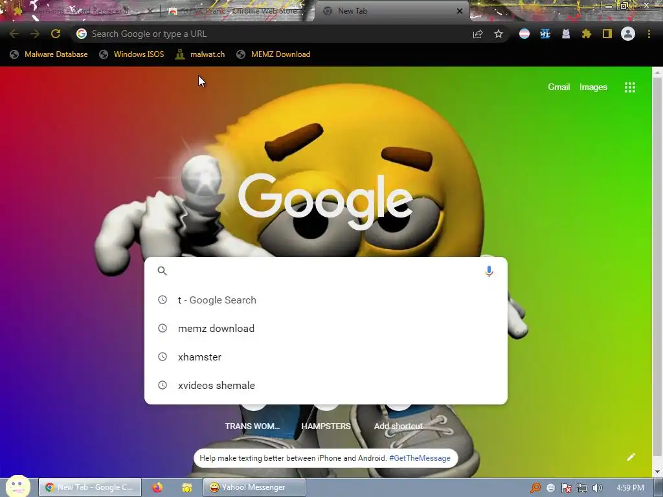Select the 'memz download' suggestion
Image resolution: width=663 pixels, height=497 pixels.
pos(326,328)
